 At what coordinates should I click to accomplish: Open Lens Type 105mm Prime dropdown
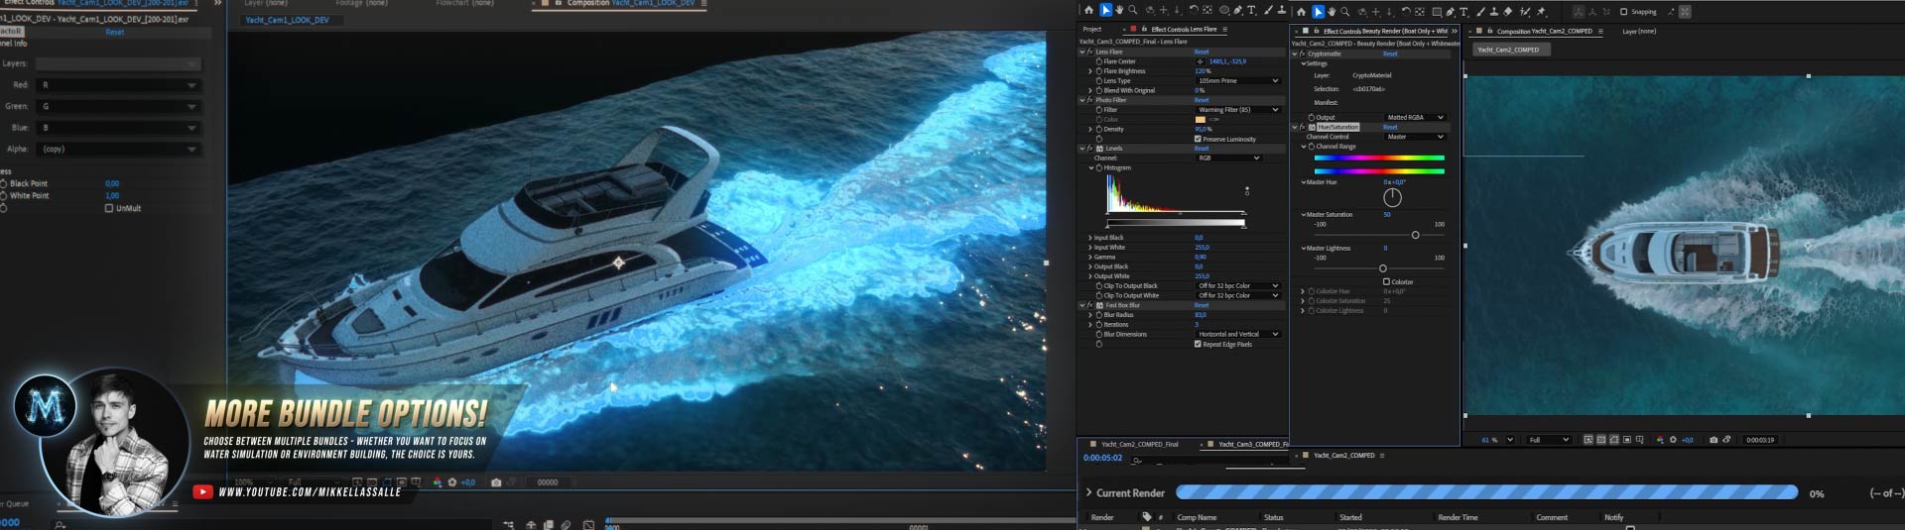click(1239, 81)
